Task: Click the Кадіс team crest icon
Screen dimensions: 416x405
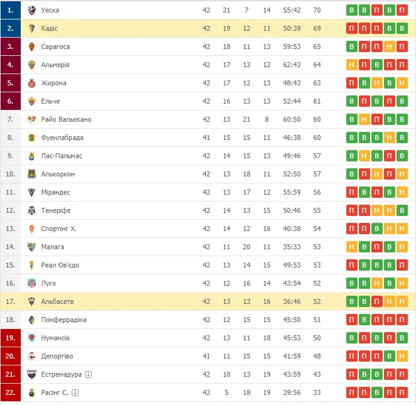Action: pos(32,29)
